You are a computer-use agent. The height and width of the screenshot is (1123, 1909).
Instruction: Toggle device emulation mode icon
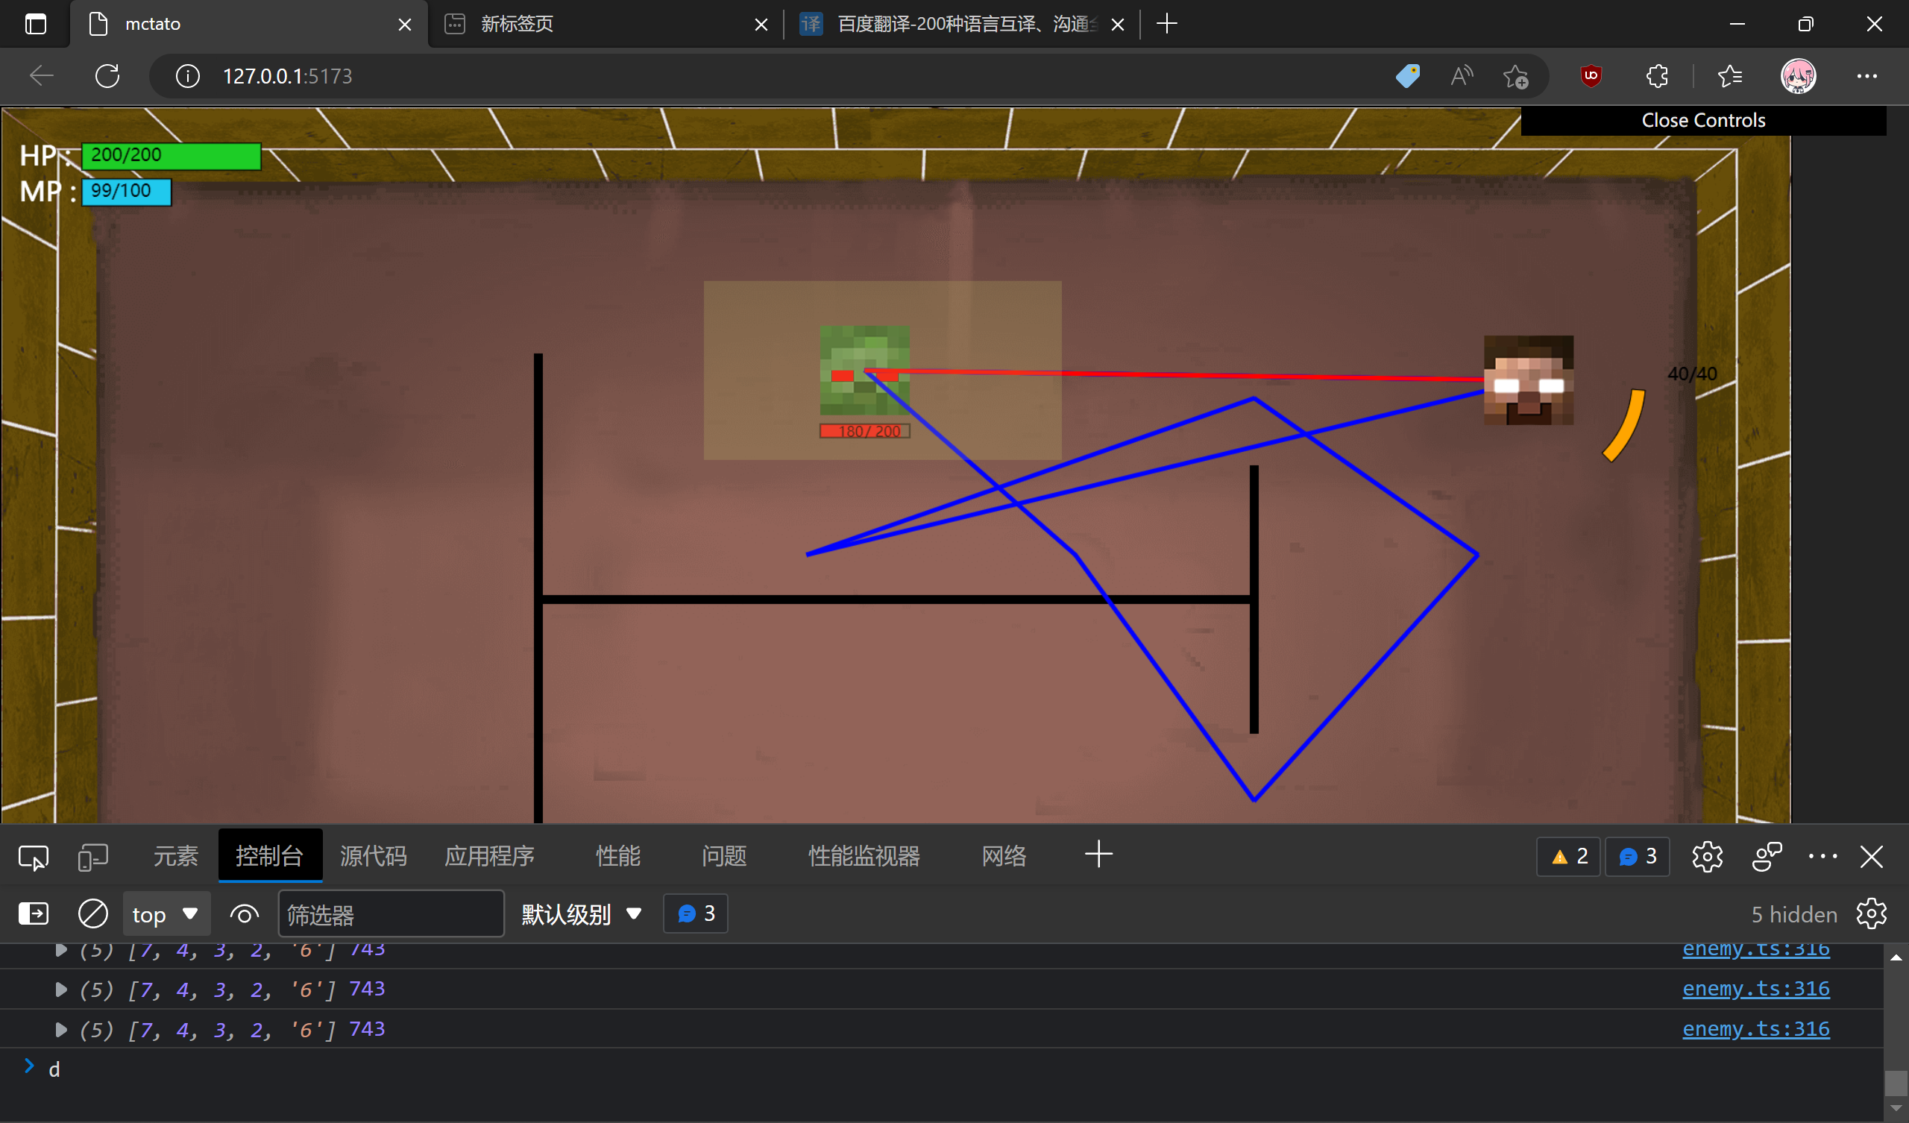(x=92, y=857)
